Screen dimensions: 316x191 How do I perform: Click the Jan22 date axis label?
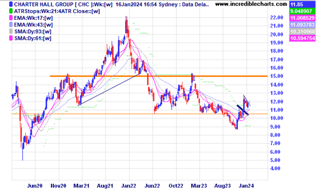pyautogui.click(x=129, y=186)
